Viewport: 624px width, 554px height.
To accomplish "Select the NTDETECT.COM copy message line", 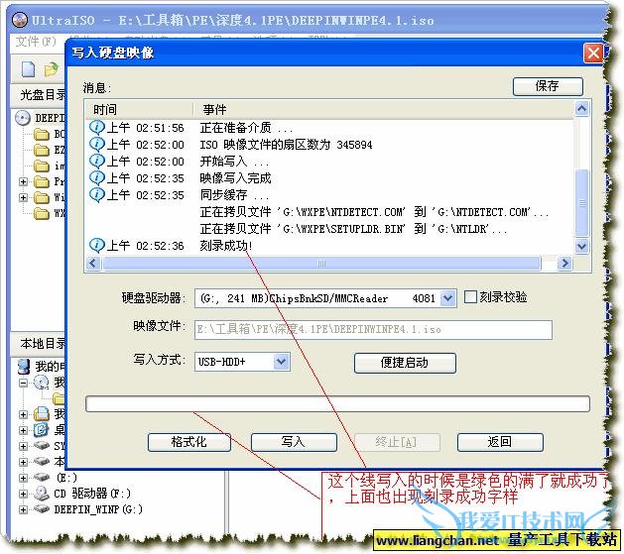I will click(x=374, y=212).
